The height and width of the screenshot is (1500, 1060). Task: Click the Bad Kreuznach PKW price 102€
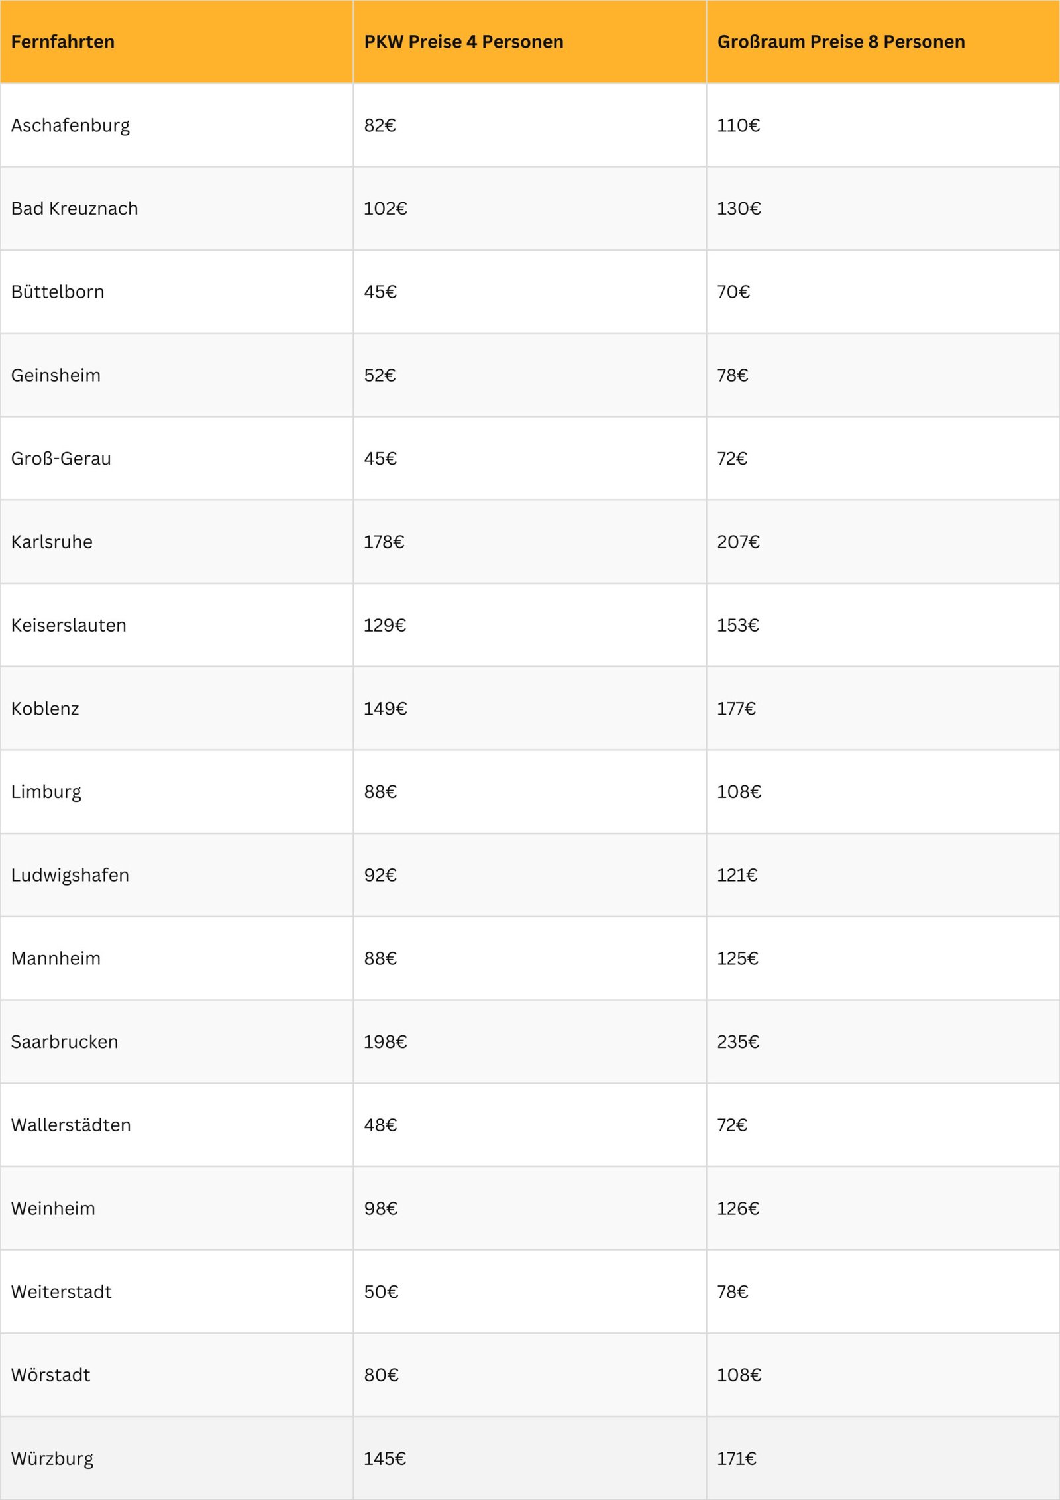click(x=385, y=209)
